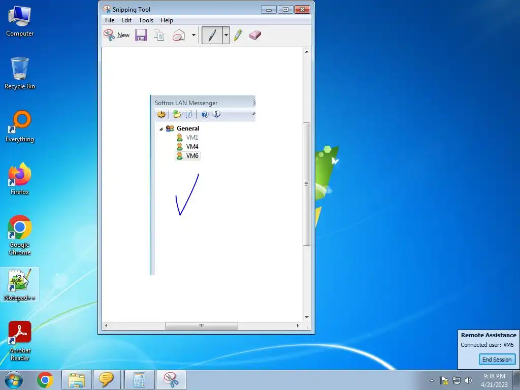Copy the snip to the clipboard
The width and height of the screenshot is (520, 390).
[x=159, y=35]
